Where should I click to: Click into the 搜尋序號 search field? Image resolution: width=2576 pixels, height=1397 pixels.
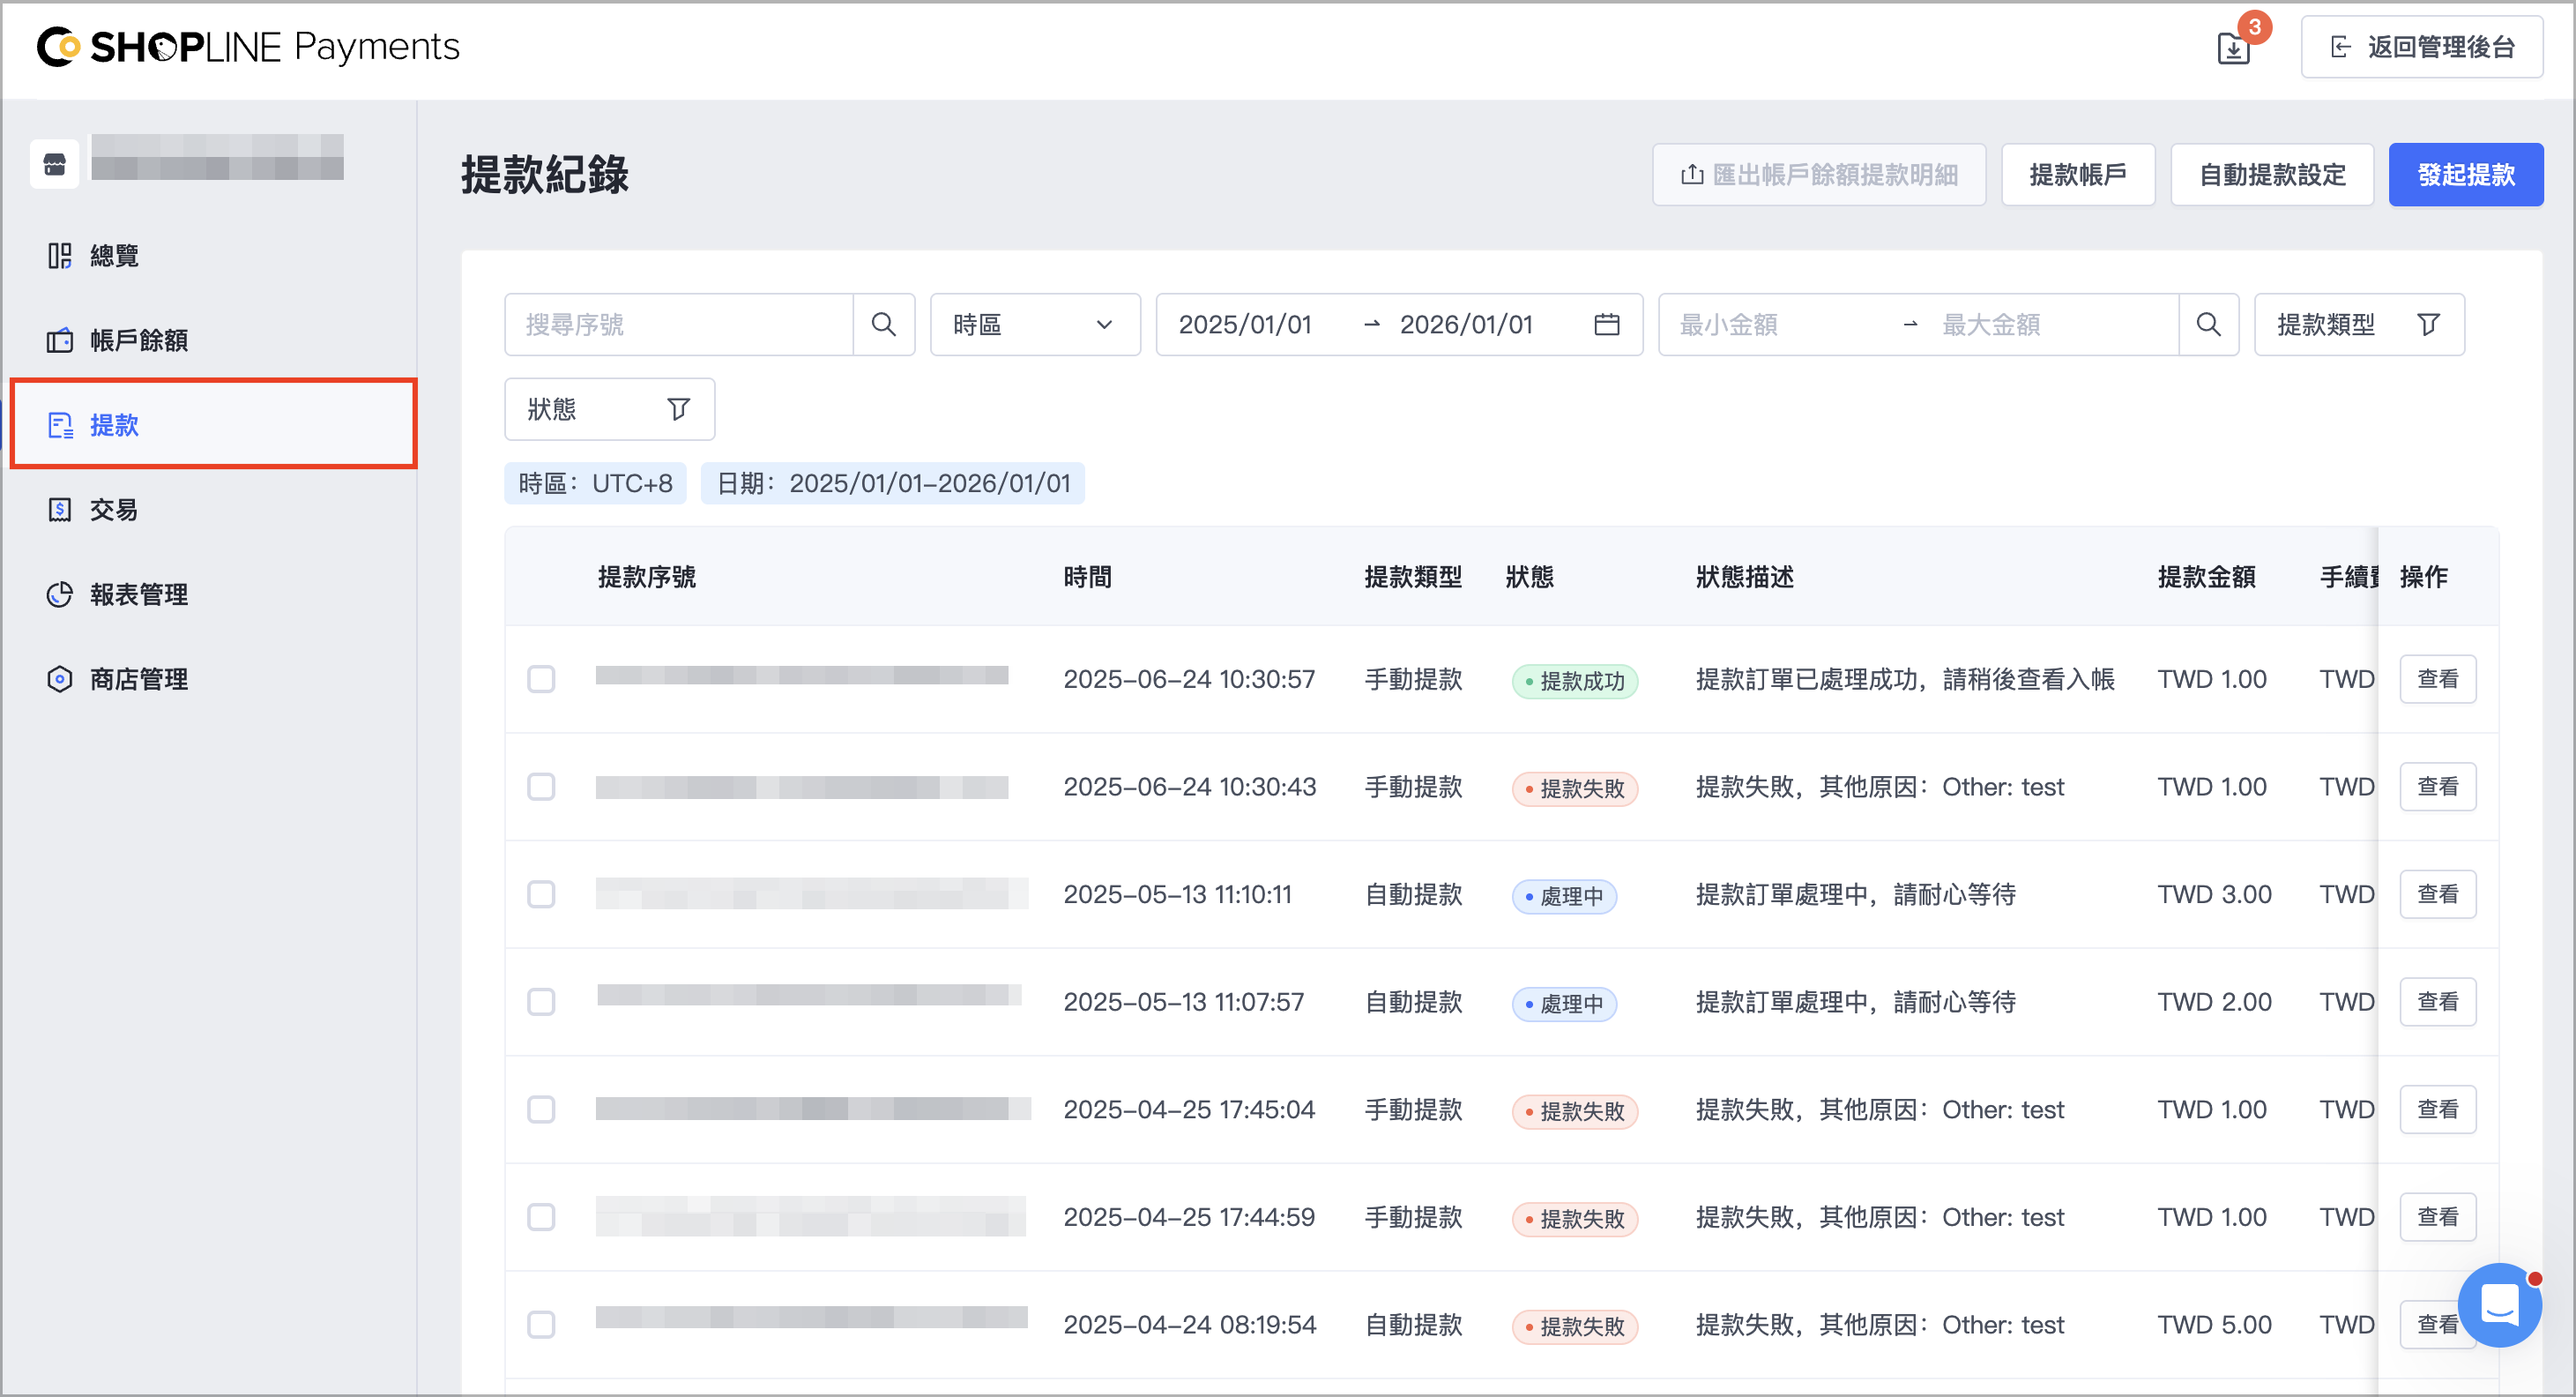679,325
